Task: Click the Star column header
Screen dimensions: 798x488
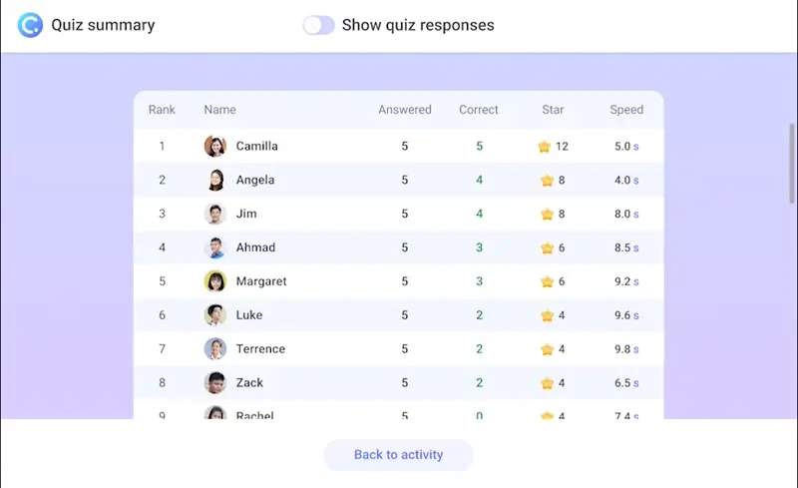Action: tap(553, 110)
